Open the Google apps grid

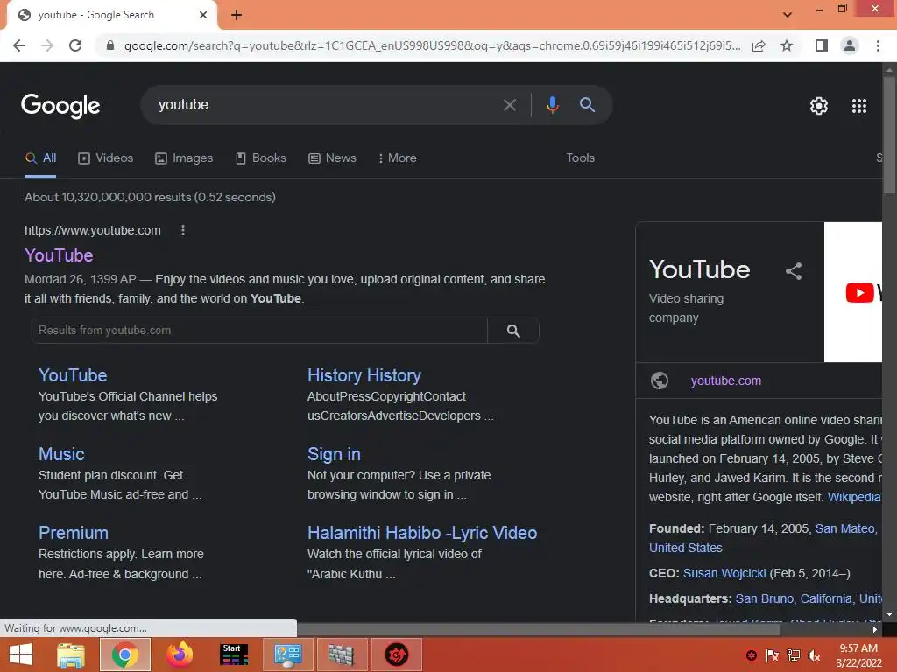859,106
